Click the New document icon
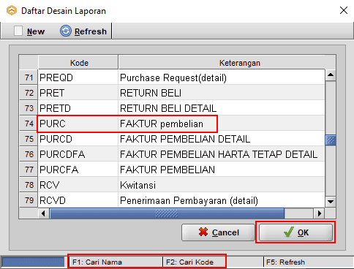The height and width of the screenshot is (269, 354). 18,31
